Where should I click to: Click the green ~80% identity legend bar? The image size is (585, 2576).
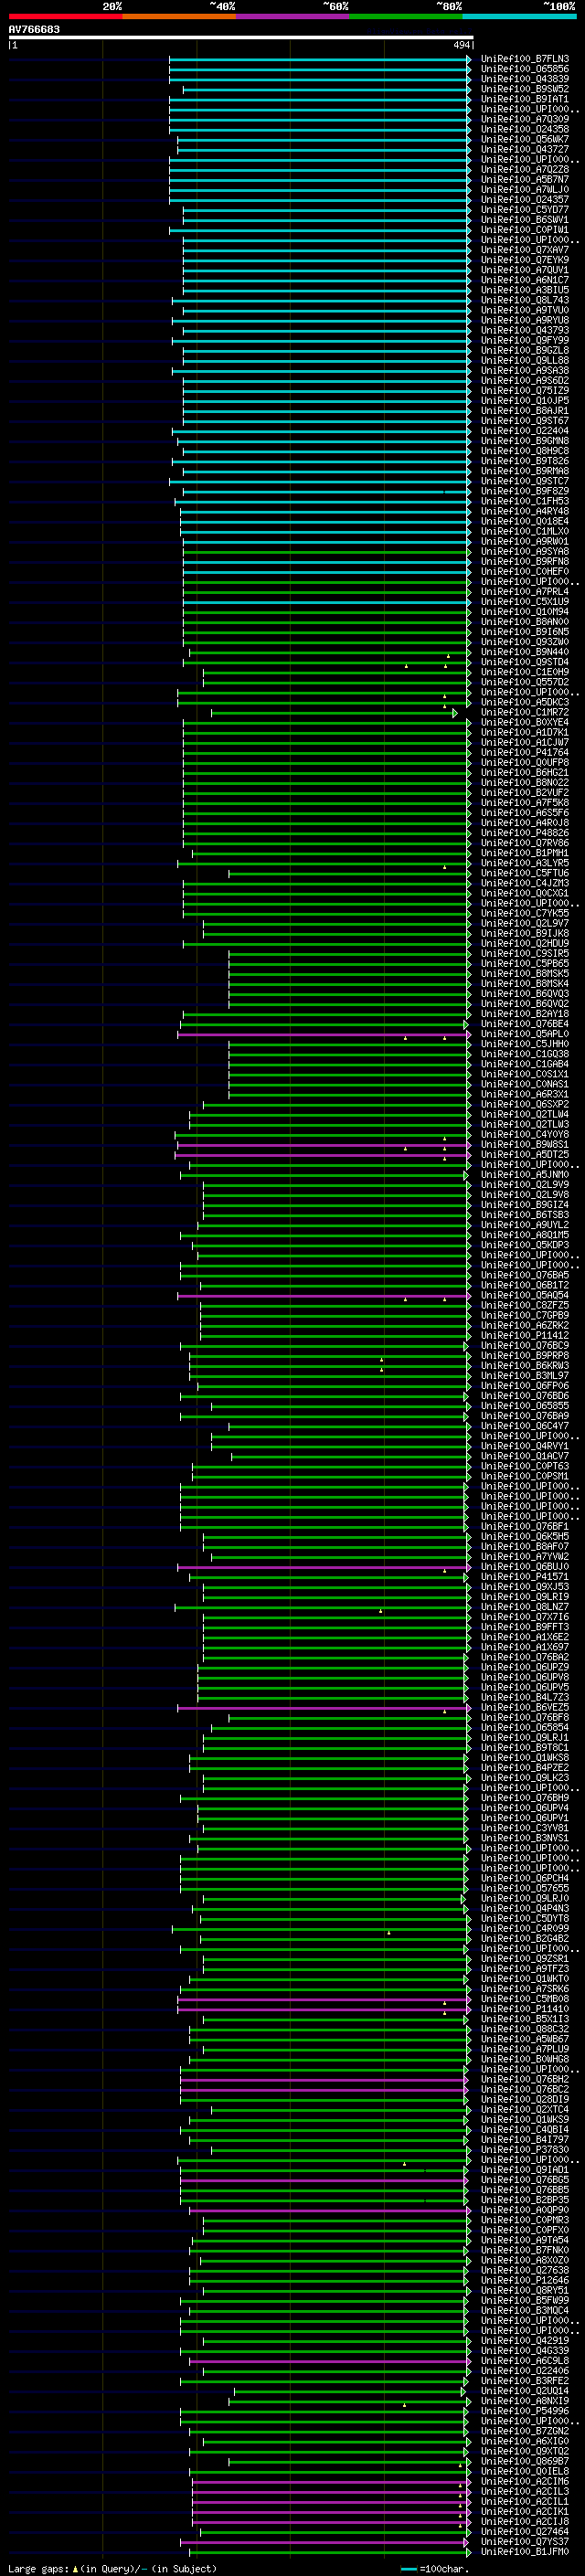pos(406,16)
